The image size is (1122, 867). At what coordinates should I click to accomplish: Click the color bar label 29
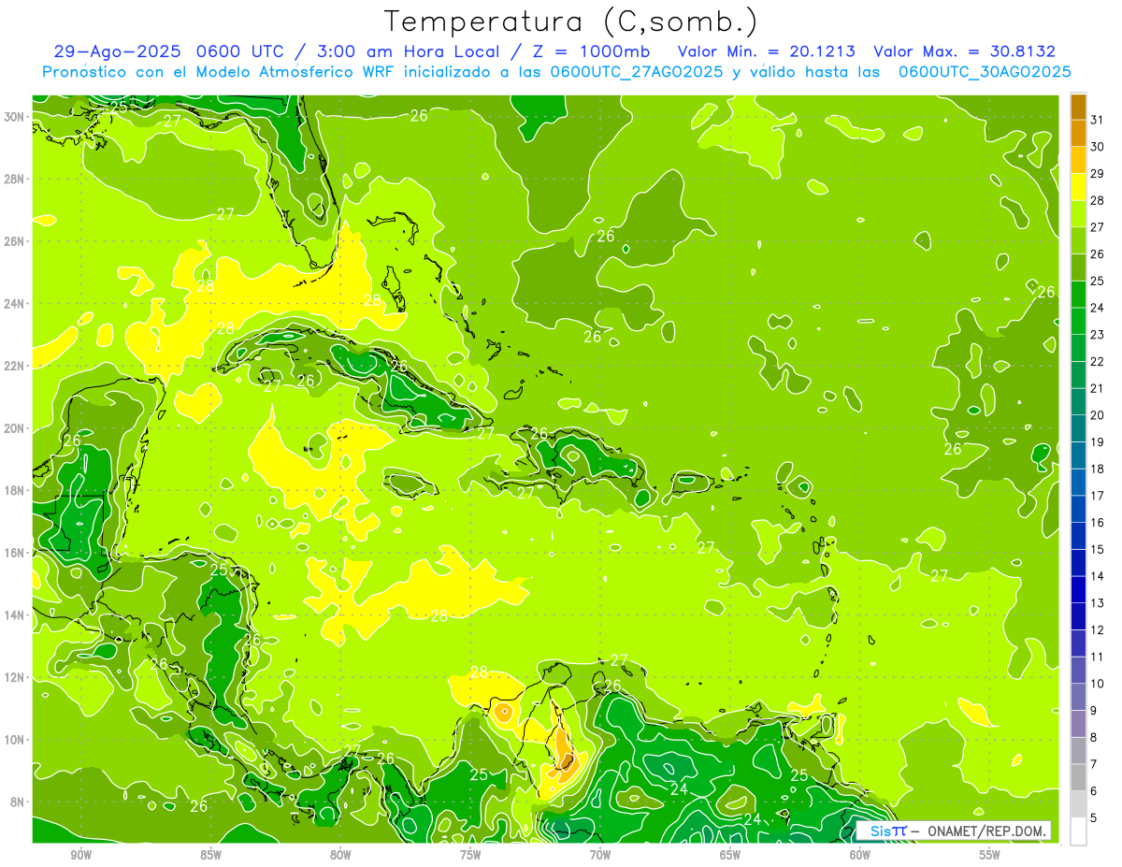(1098, 174)
